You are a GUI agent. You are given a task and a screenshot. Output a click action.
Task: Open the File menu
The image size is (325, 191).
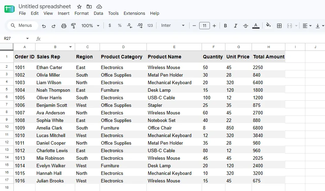click(22, 13)
